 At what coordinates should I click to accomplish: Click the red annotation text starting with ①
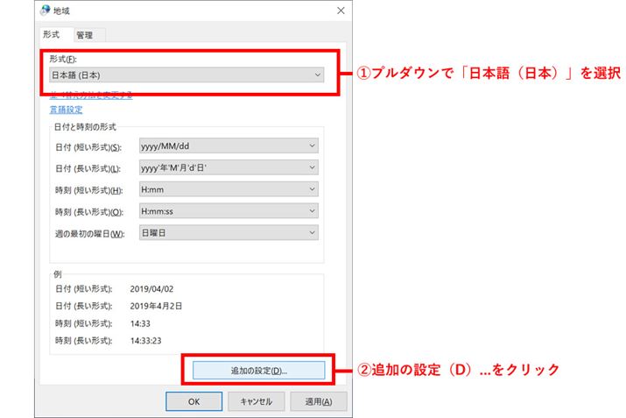point(487,74)
